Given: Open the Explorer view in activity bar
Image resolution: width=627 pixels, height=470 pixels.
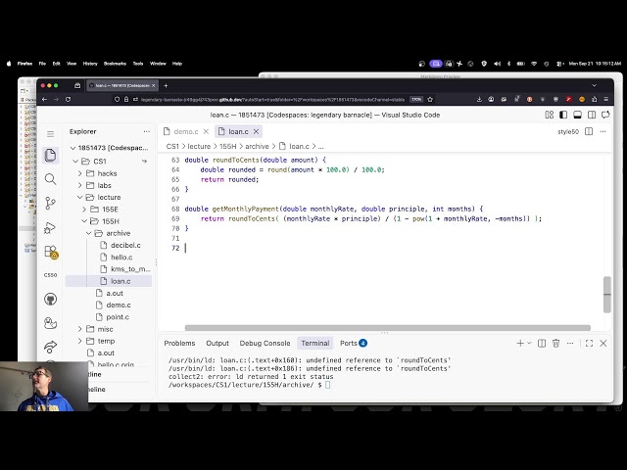Looking at the screenshot, I should 50,155.
